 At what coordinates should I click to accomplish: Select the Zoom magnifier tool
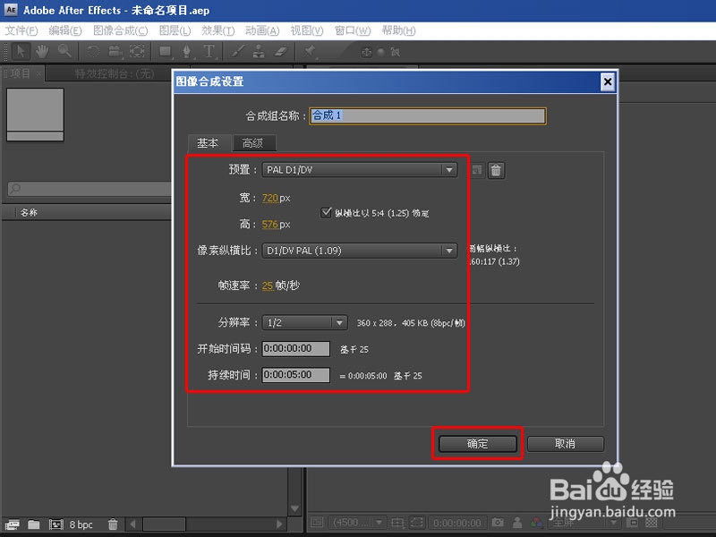coord(64,51)
